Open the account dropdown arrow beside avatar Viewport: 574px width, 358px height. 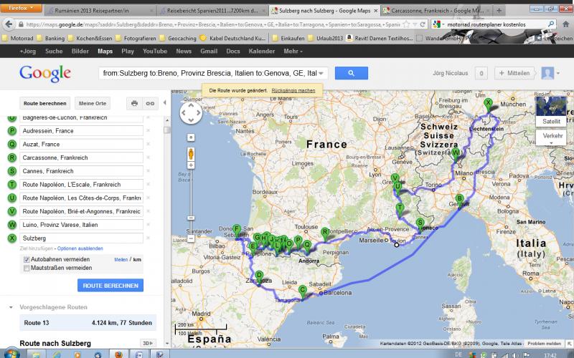point(558,73)
